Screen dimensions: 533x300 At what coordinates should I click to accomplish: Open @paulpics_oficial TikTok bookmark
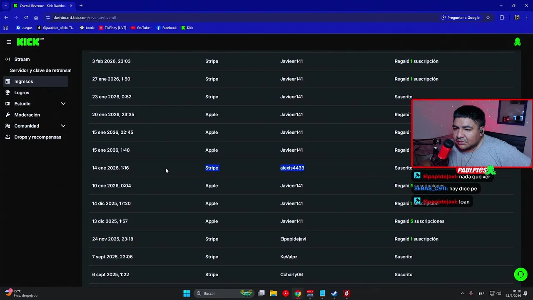tap(56, 28)
